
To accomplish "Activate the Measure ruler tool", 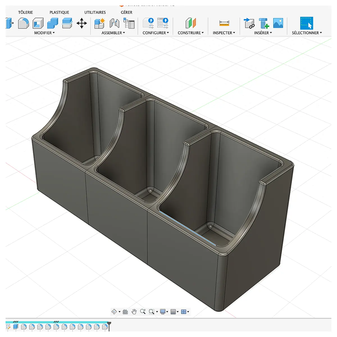I will [224, 23].
